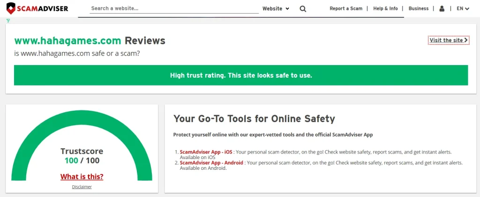Click the Protect yourself online subtitle text
Viewport: 480px width, 197px height.
(273, 135)
